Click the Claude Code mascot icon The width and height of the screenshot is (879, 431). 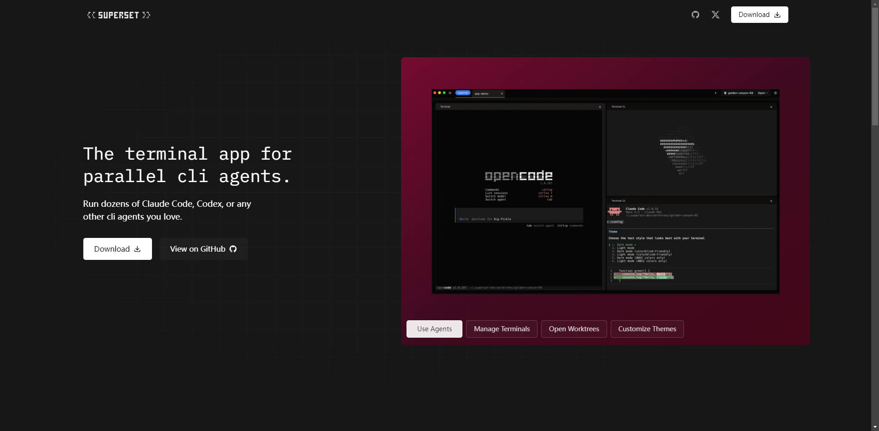coord(614,211)
